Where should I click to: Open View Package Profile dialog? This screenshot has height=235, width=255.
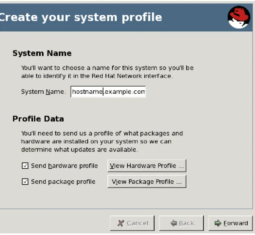tap(147, 182)
